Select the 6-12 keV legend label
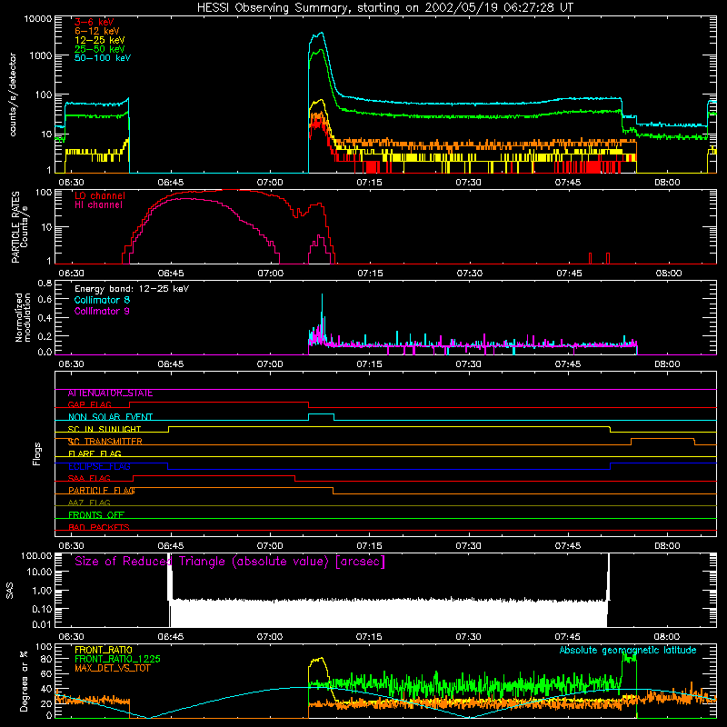Screen dimensions: 727x727 pos(96,31)
